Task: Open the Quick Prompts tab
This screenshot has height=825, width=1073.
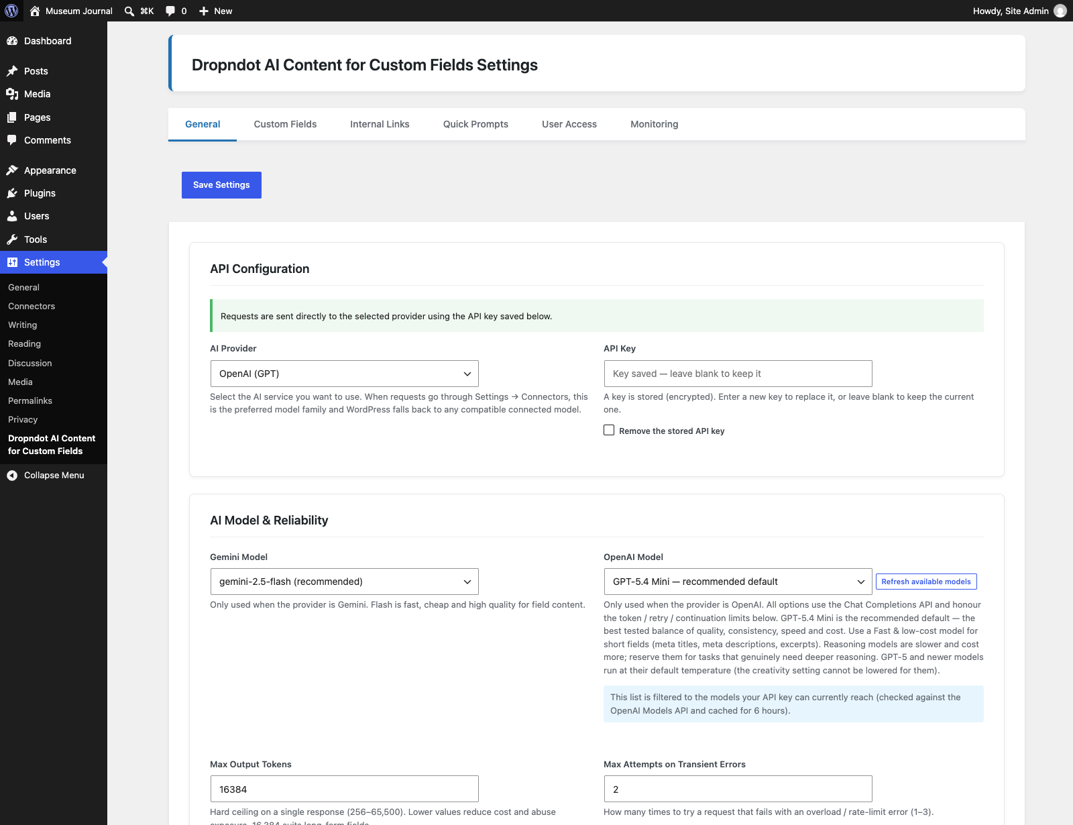Action: (475, 124)
